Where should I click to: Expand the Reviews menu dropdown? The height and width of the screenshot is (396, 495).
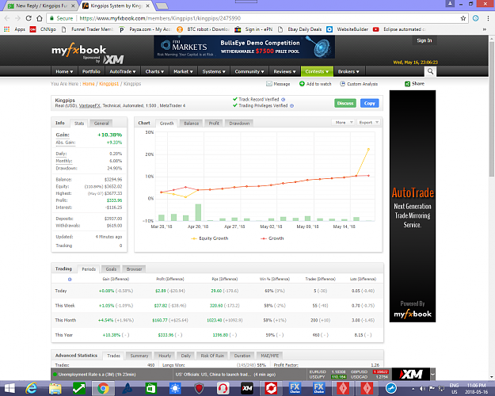[284, 71]
